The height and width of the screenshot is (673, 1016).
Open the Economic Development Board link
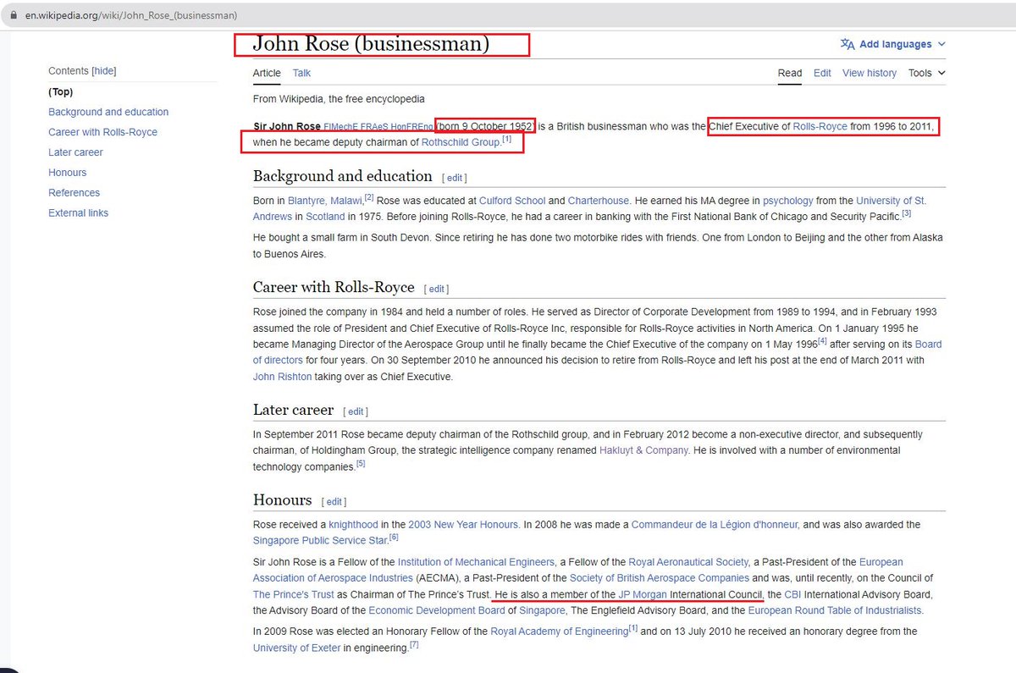pyautogui.click(x=437, y=610)
